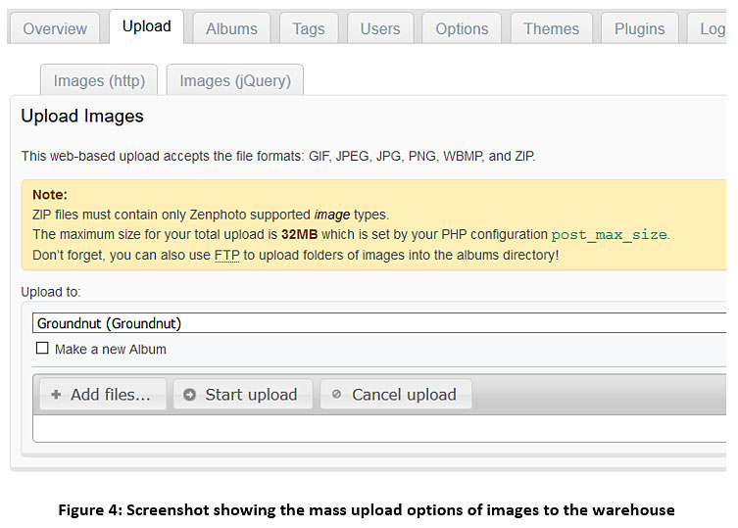
Task: Select the Images (jQuery) sub-tab
Action: 235,80
